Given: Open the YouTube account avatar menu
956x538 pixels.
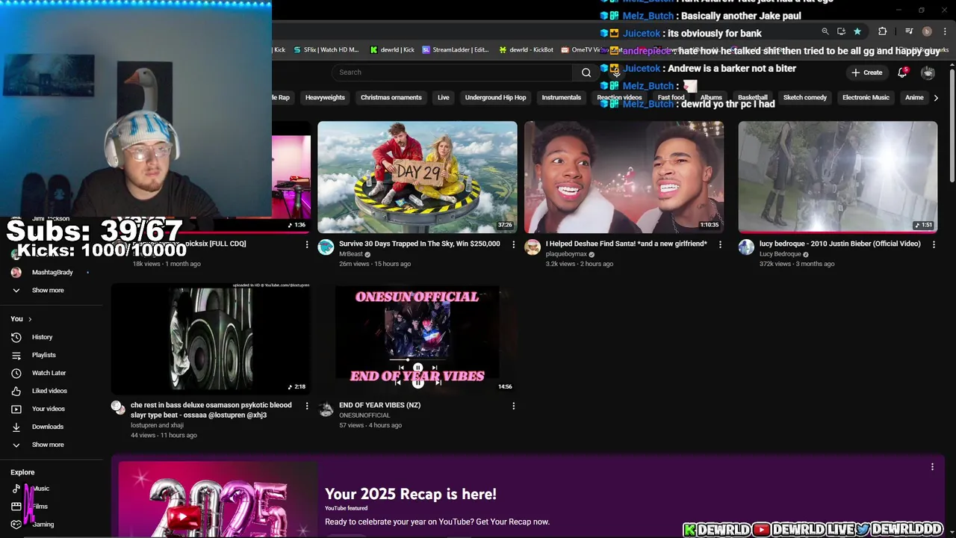Looking at the screenshot, I should pos(928,72).
